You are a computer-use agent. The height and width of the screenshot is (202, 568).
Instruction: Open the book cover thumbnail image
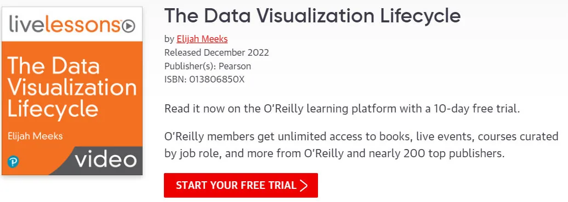(x=72, y=91)
